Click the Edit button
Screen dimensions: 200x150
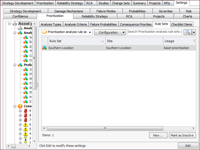coord(188,145)
